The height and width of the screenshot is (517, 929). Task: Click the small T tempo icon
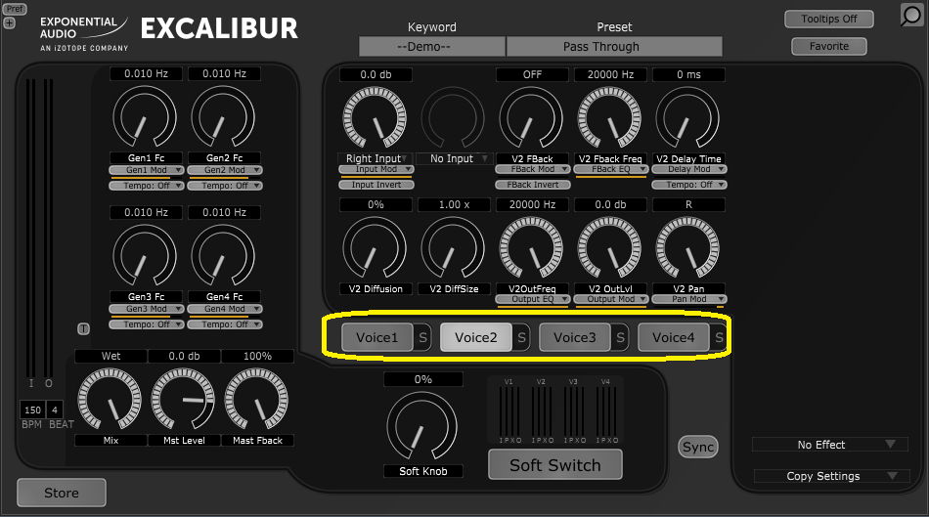point(83,328)
